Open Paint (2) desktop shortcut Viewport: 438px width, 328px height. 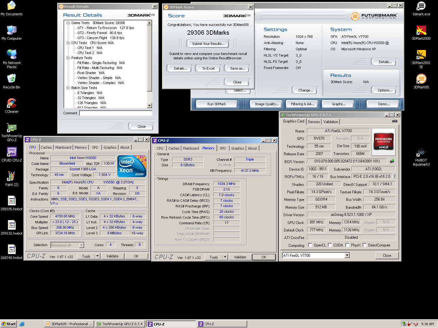(x=12, y=179)
